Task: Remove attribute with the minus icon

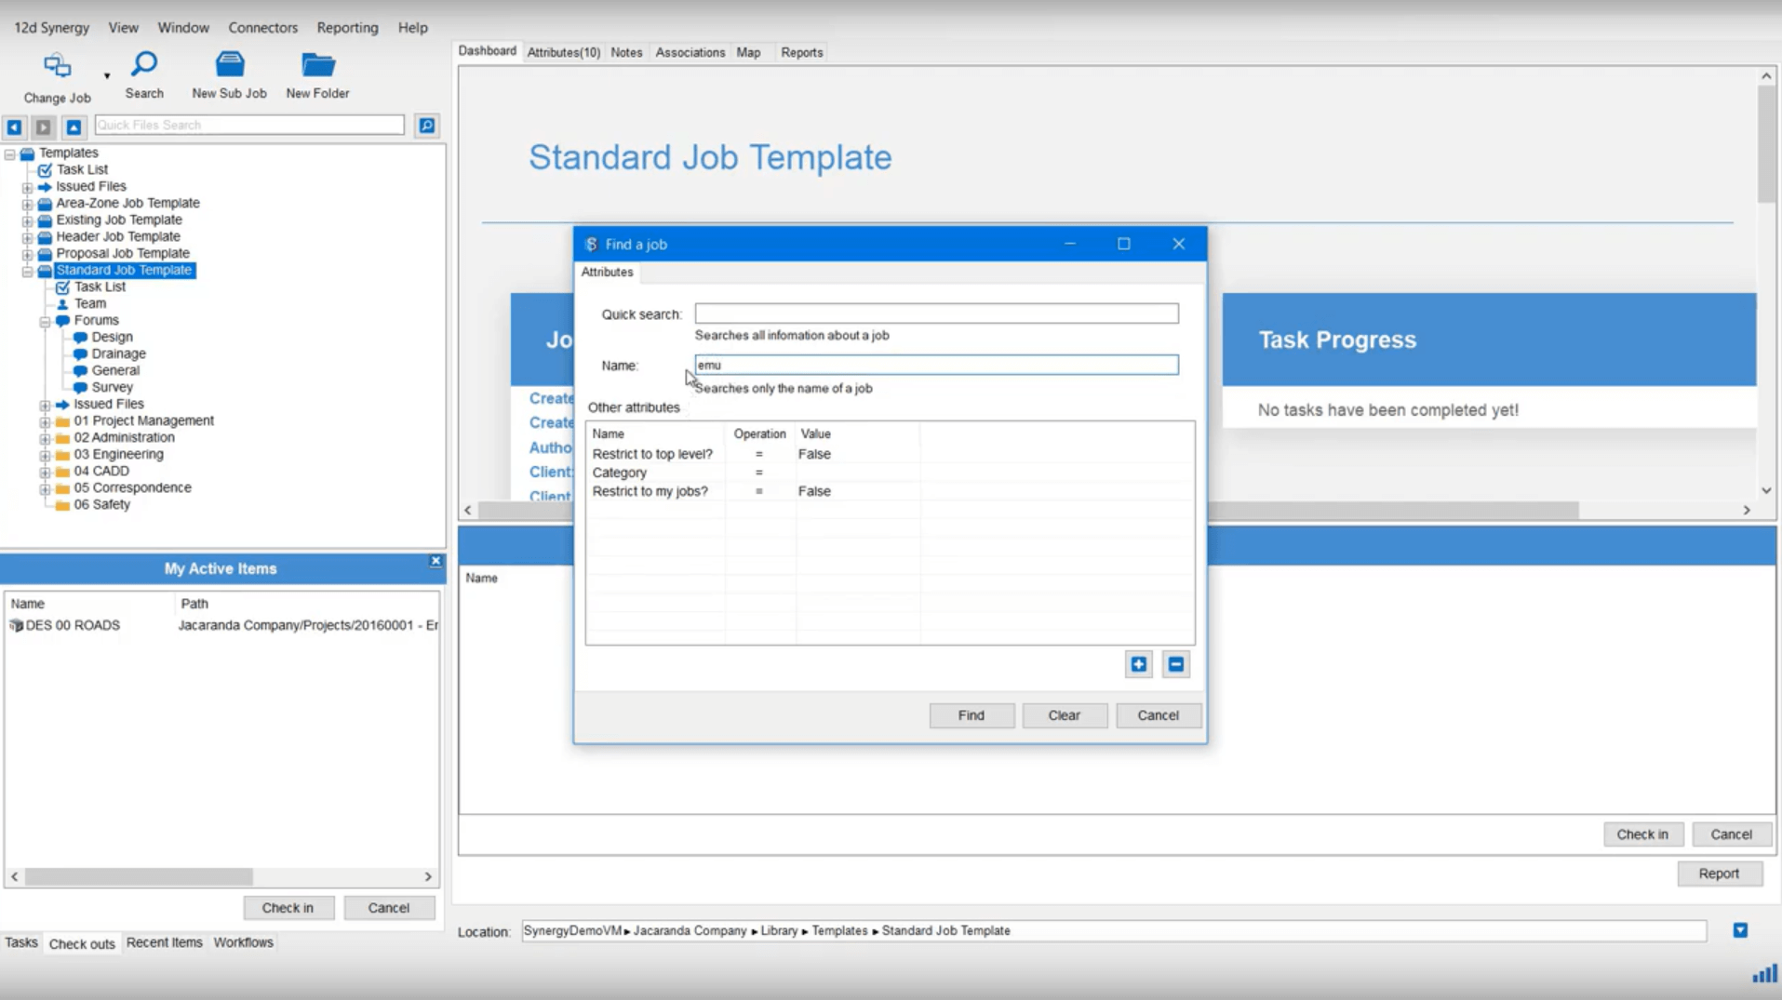Action: (x=1175, y=664)
